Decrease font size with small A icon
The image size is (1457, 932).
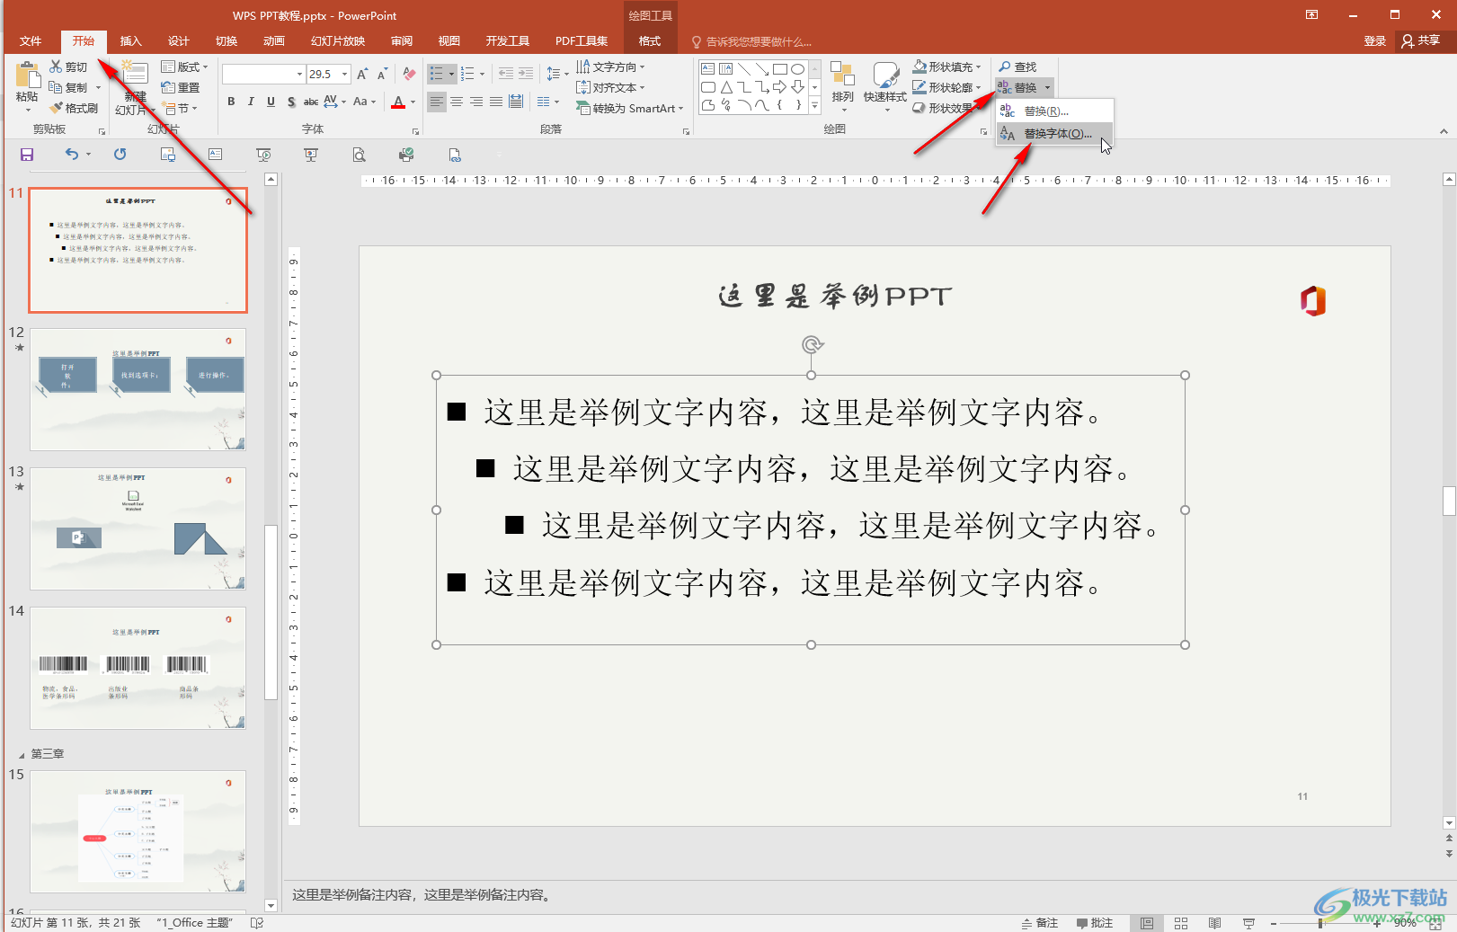point(383,74)
